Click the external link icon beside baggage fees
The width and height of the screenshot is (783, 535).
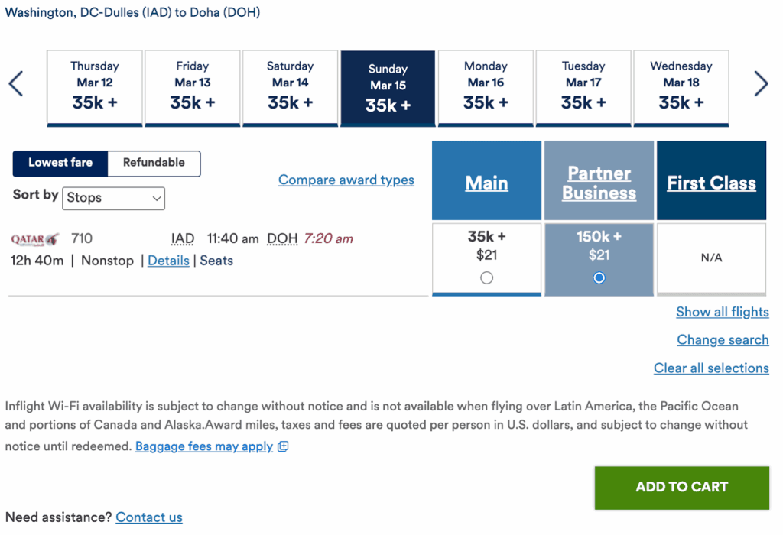283,447
